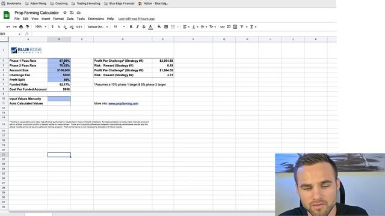Insert link using the chain icon
This screenshot has width=385, height=216.
222,26
